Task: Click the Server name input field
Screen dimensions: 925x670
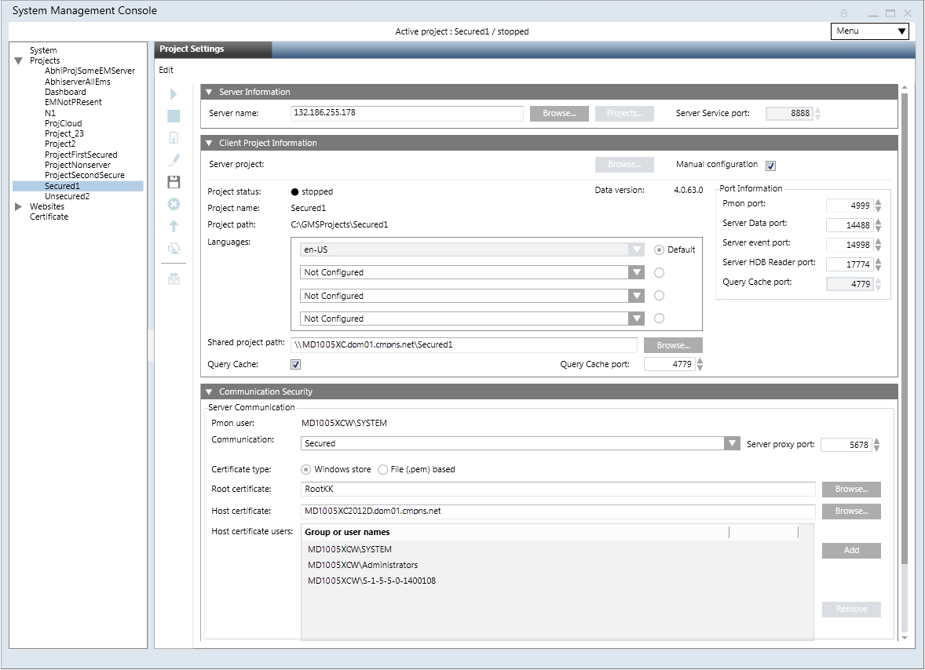Action: pyautogui.click(x=407, y=114)
